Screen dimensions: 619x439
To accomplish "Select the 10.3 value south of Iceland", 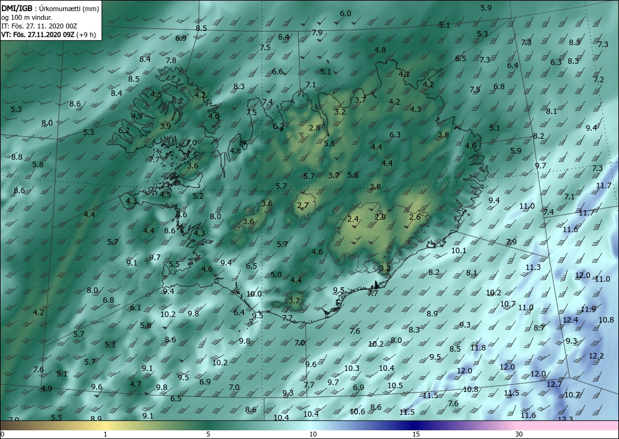I will point(352,368).
